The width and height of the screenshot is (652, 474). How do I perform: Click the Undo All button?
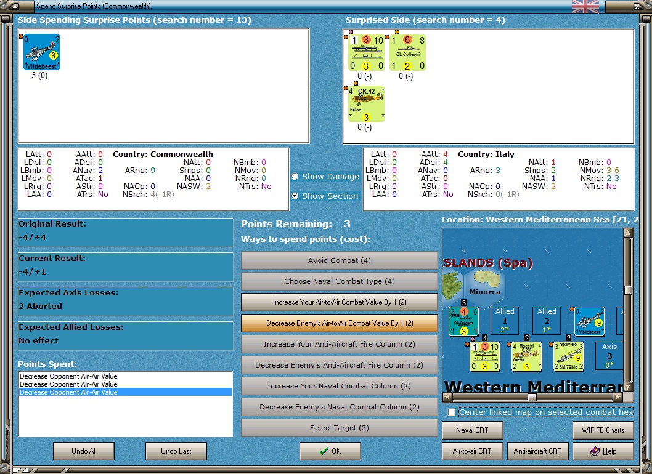pyautogui.click(x=84, y=451)
